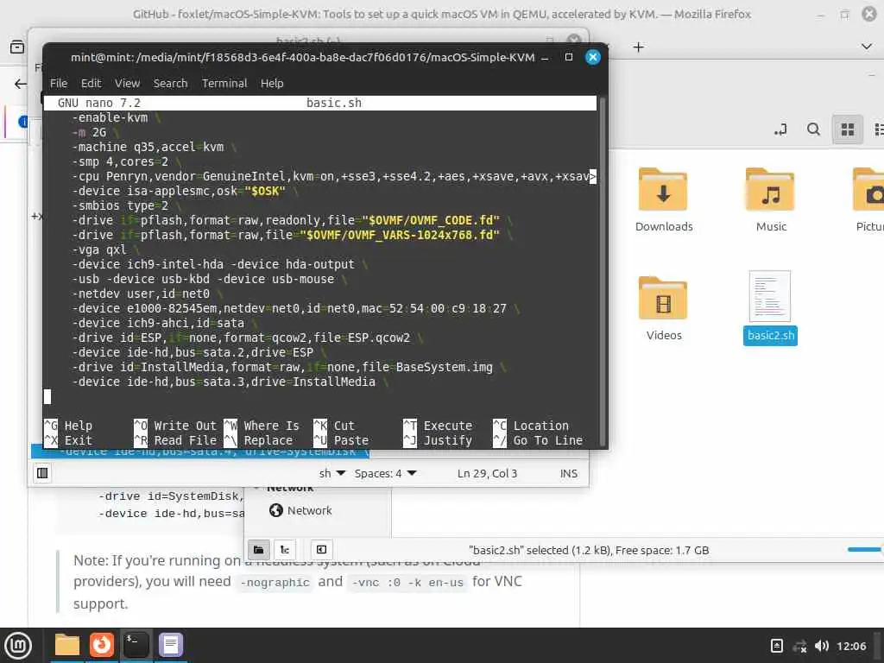Viewport: 884px width, 663px height.
Task: Click nano Write Out shortcut label
Action: (185, 426)
